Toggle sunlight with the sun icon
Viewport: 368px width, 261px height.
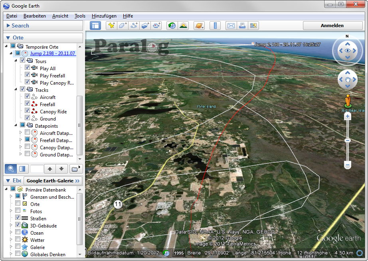[183, 26]
